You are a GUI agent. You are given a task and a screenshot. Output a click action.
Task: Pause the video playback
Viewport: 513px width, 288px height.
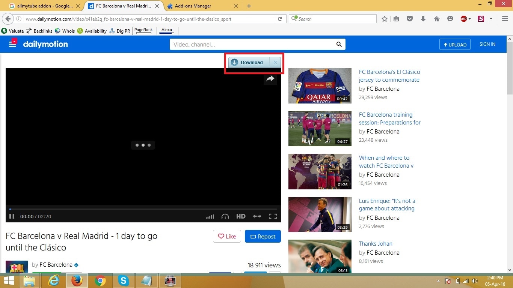[12, 216]
